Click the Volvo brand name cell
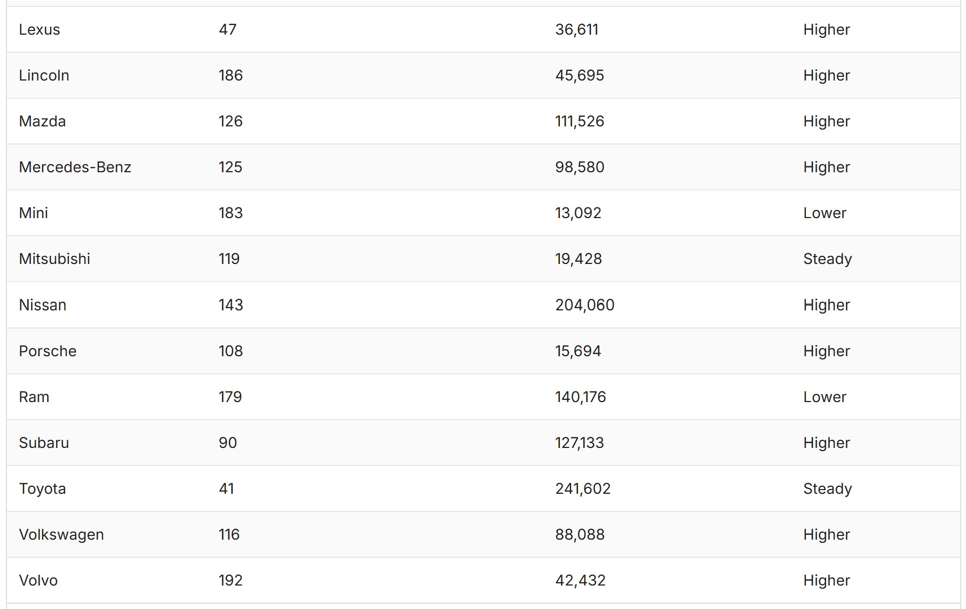The height and width of the screenshot is (609, 966). [x=38, y=580]
